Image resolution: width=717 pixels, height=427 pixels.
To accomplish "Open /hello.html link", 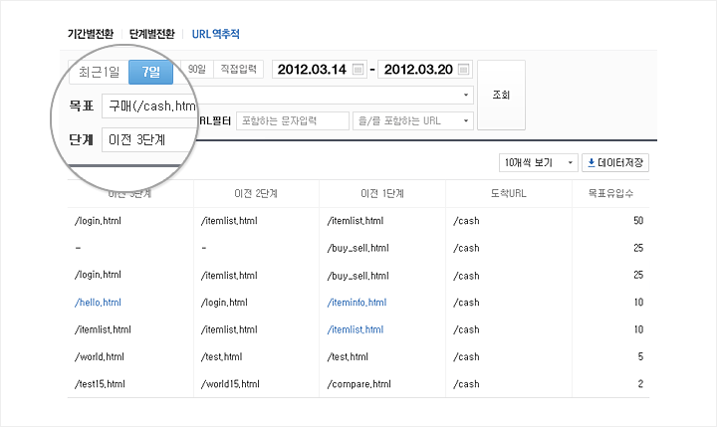I will pos(98,303).
